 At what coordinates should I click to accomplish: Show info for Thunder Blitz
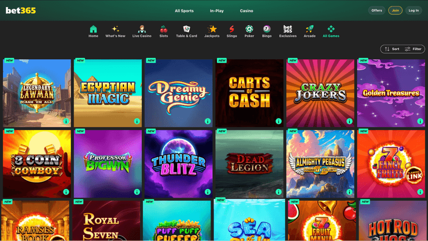coord(208,192)
